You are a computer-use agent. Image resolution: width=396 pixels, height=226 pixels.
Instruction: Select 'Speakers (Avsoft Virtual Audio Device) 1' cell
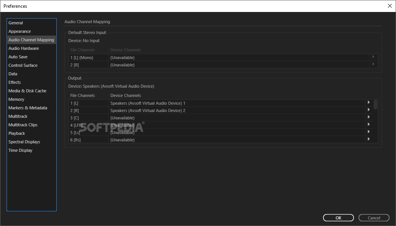237,103
